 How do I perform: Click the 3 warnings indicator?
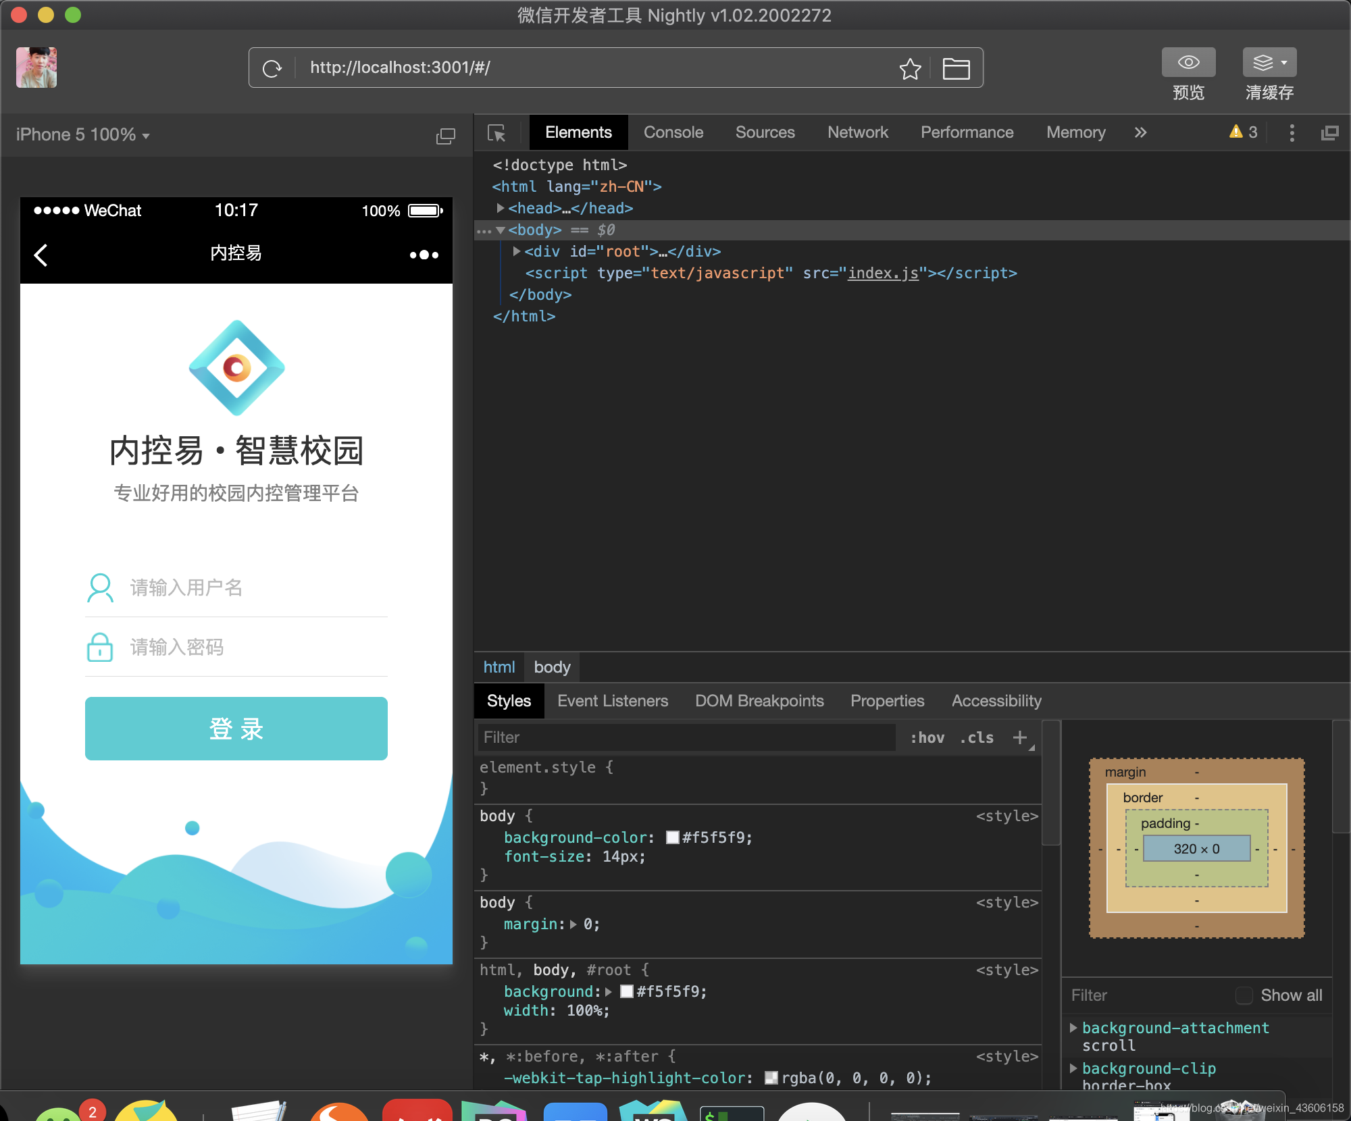[1243, 132]
